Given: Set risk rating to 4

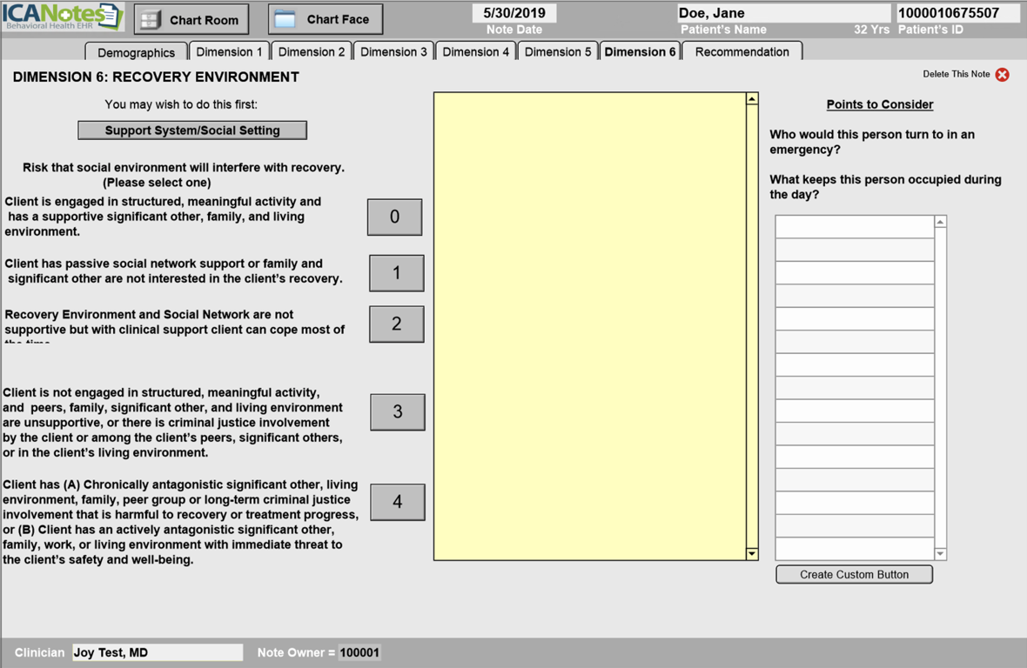Looking at the screenshot, I should [397, 502].
